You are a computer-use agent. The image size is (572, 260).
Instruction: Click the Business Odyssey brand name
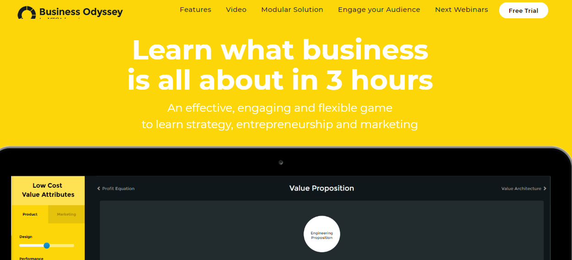tap(81, 12)
